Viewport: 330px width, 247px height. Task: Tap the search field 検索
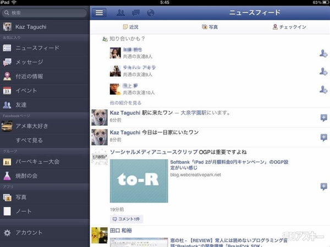[x=44, y=13]
